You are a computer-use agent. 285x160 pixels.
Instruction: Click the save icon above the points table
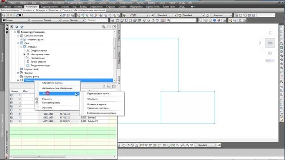click(x=109, y=87)
